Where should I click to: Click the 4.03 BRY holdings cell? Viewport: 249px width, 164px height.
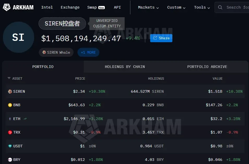(x=154, y=160)
